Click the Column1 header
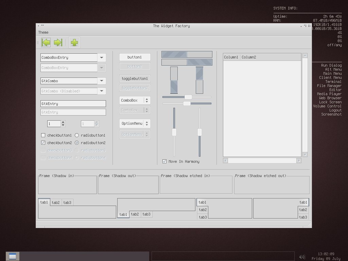 231,57
